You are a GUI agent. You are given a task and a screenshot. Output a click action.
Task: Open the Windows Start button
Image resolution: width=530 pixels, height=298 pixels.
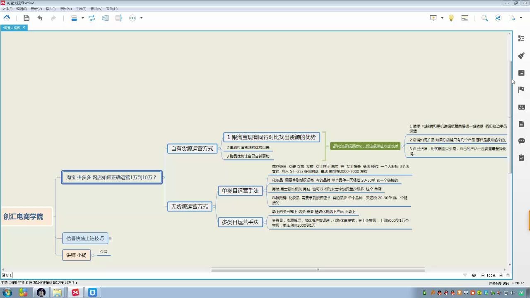7,293
